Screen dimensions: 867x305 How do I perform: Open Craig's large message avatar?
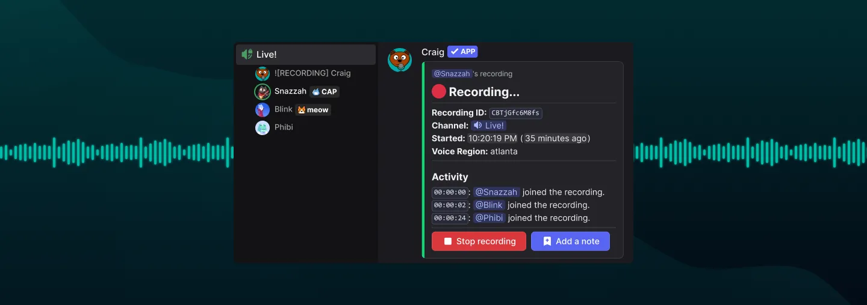400,60
